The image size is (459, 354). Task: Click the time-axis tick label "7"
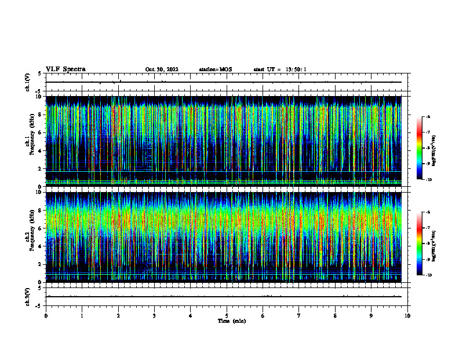click(x=299, y=316)
